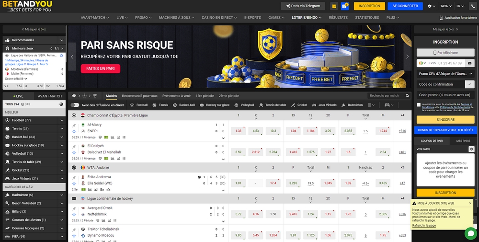This screenshot has width=479, height=242.
Task: Select odds 1.58 for Neftekhimik win
Action: click(273, 214)
